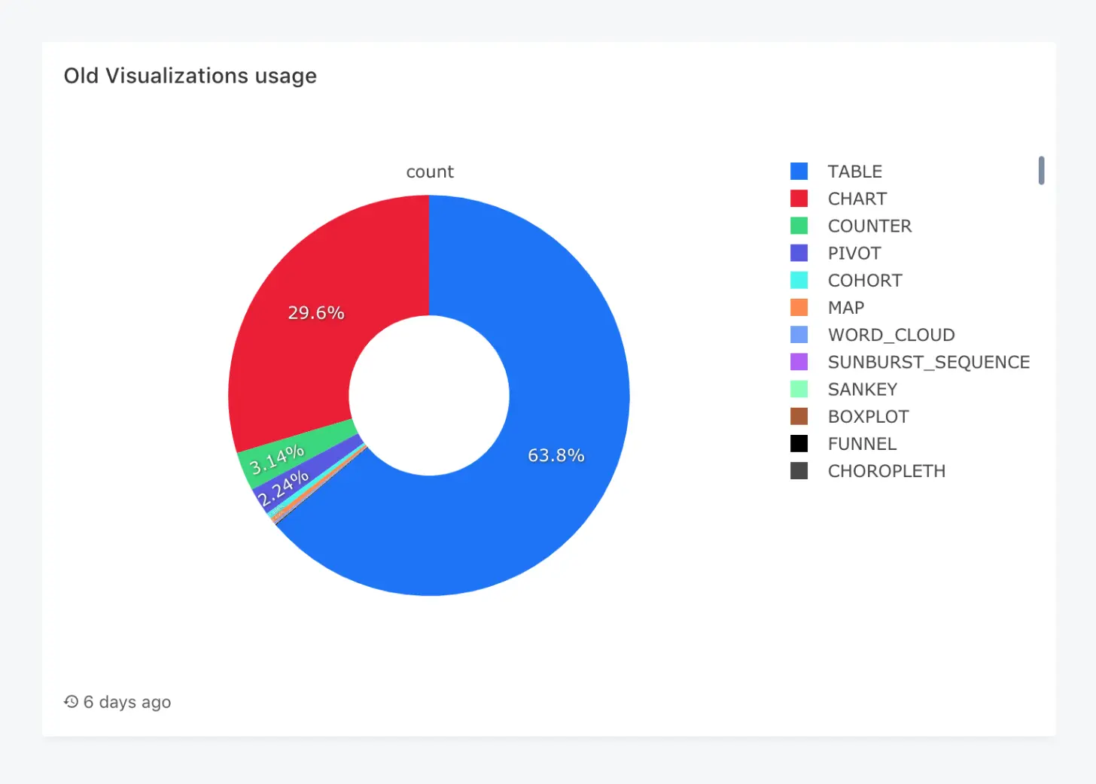Click the SUNBURST_SEQUENCE purple swatch
1096x784 pixels.
coord(799,362)
